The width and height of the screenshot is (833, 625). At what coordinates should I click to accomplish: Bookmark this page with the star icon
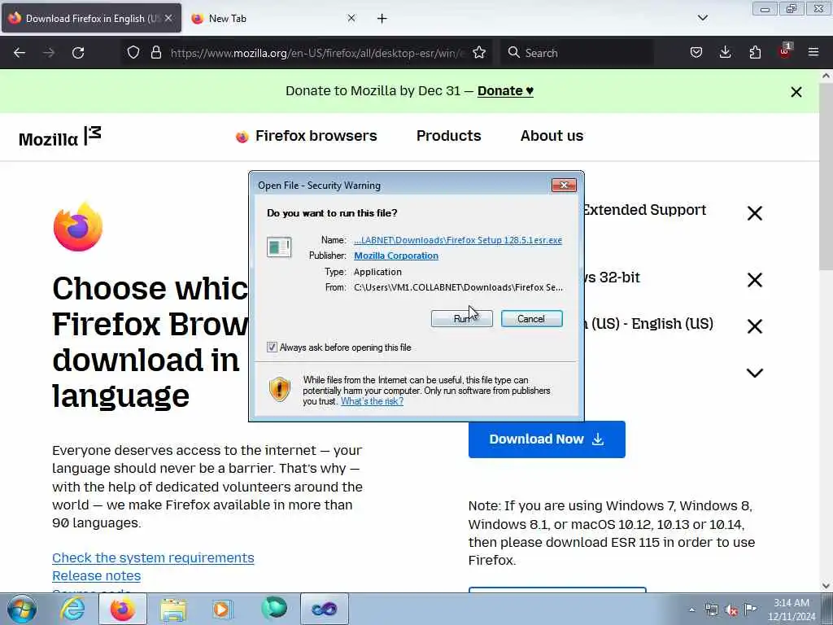pos(479,53)
